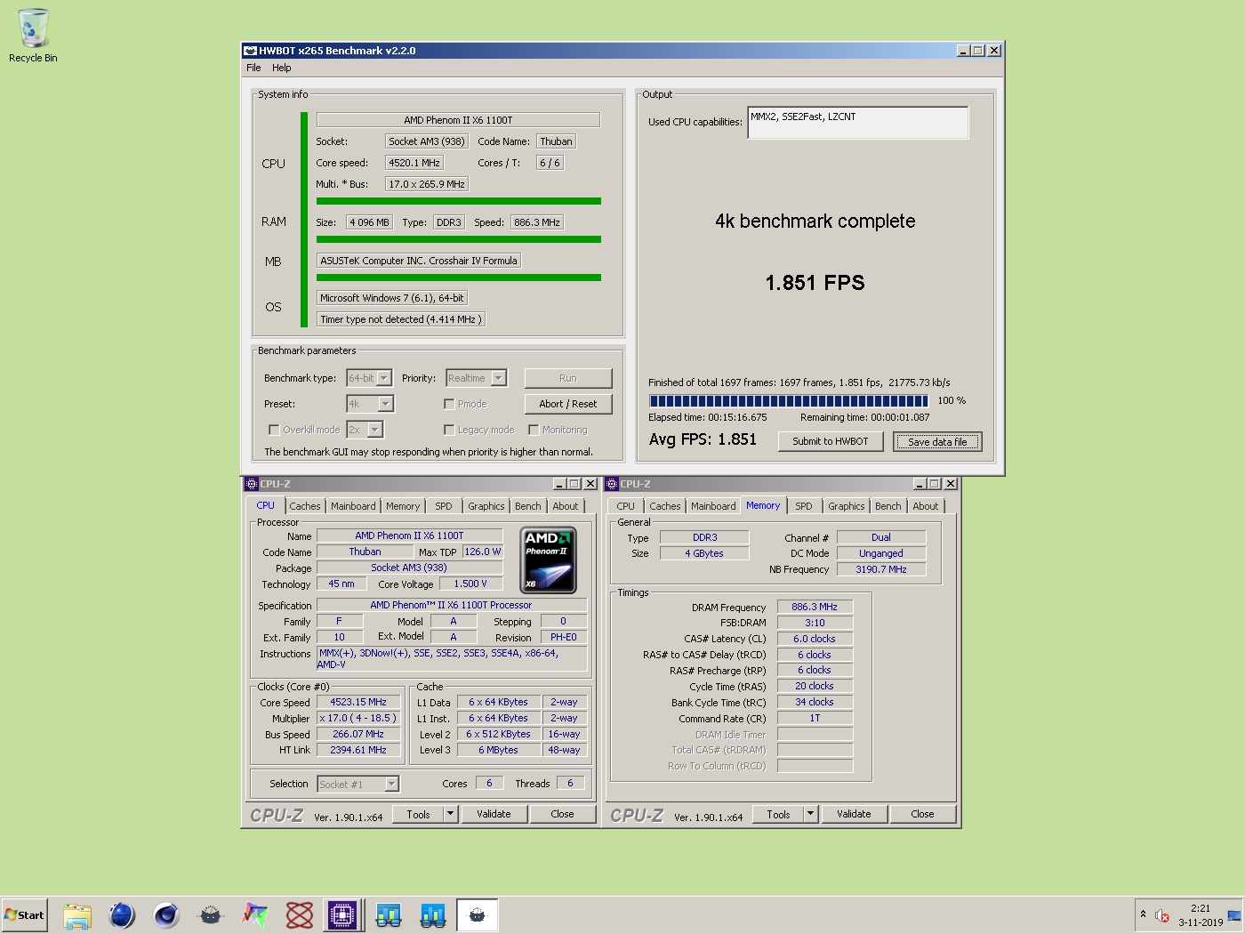Close the CPU-Z CPU tab window
Viewport: 1245px width, 934px height.
pos(590,484)
